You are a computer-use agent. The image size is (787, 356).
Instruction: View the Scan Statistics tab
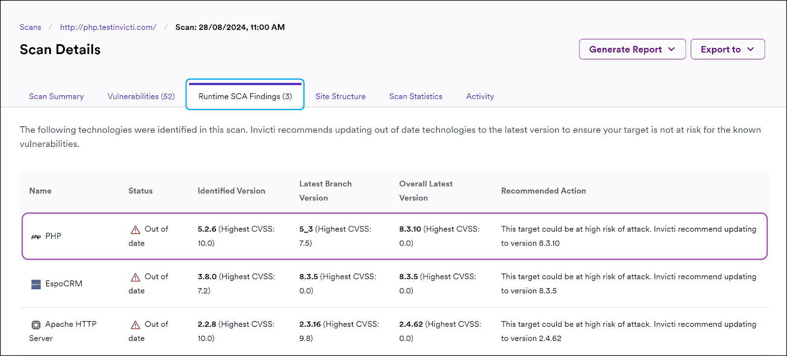416,96
